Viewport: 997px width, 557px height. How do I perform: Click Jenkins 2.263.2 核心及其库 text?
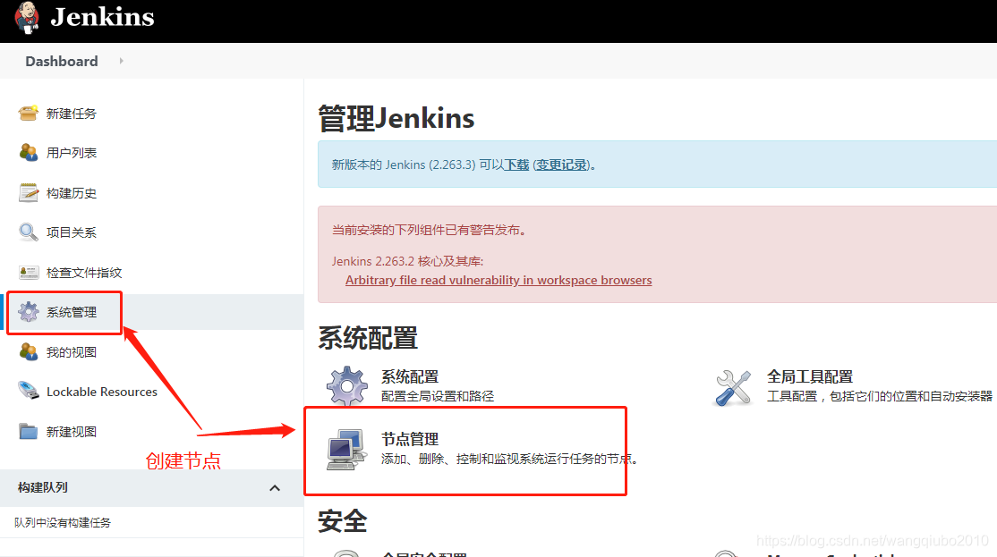pyautogui.click(x=407, y=261)
